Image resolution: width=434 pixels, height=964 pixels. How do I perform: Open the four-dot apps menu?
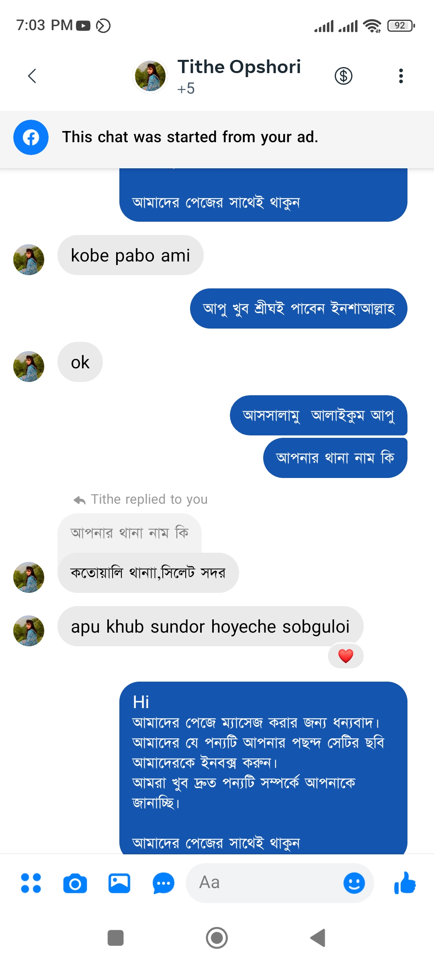pyautogui.click(x=31, y=883)
